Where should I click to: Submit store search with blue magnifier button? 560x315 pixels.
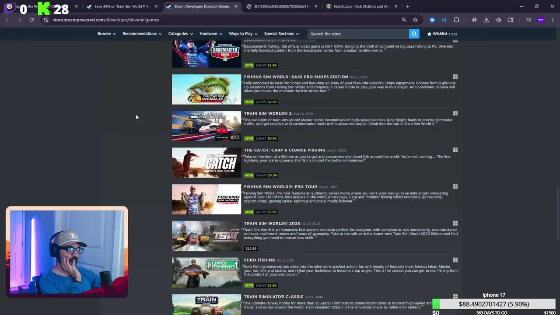(x=414, y=34)
